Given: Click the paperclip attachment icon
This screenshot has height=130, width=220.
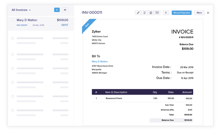Looking at the screenshot, I should (166, 13).
